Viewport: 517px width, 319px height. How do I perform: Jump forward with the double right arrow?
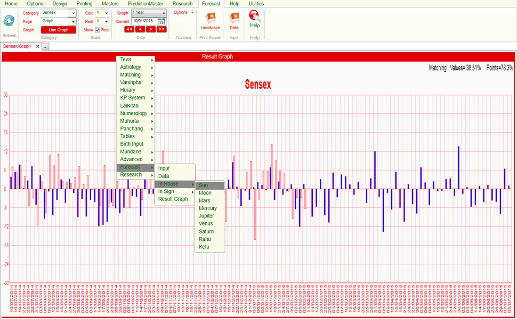point(161,29)
